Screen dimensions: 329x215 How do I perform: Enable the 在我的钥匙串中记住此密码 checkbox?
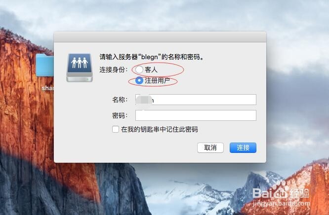[116, 129]
